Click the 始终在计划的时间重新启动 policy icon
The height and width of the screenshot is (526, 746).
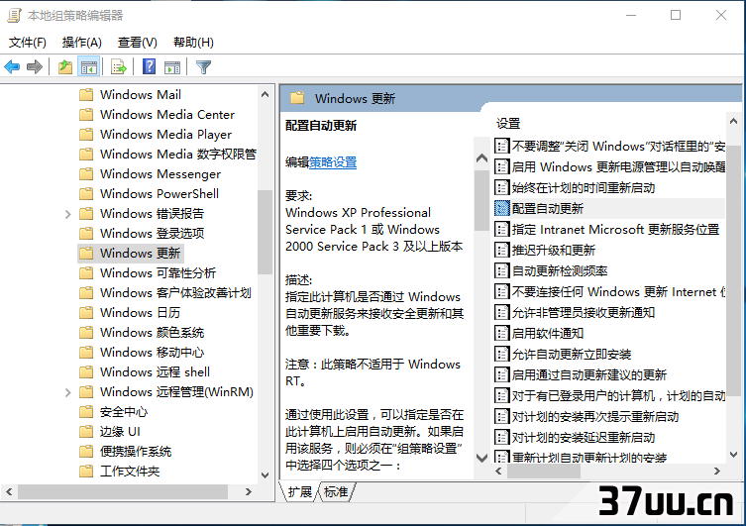[501, 187]
